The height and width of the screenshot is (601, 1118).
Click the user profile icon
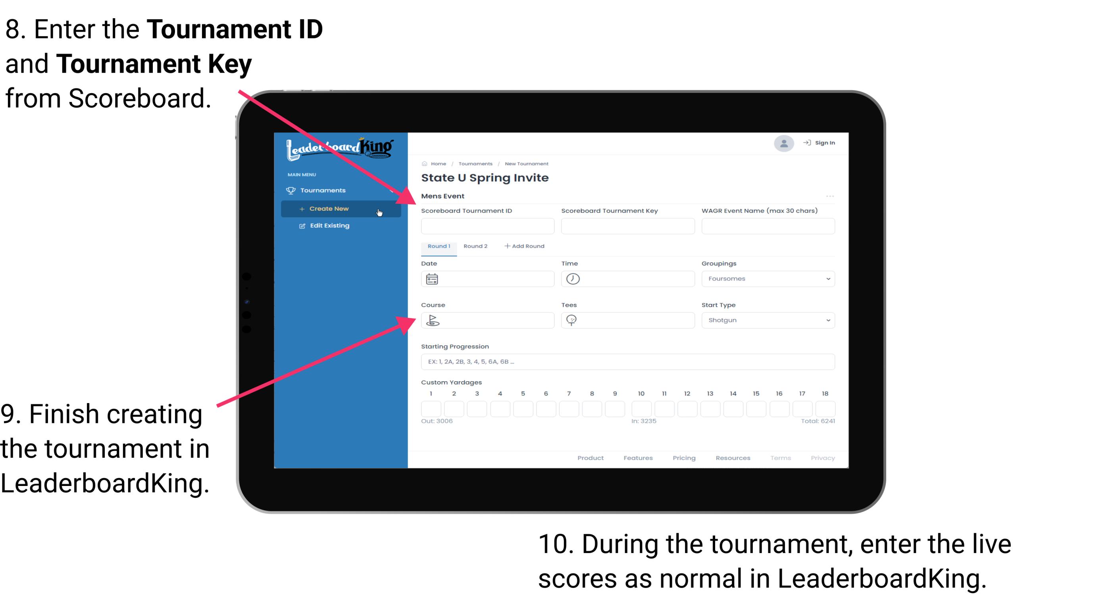pyautogui.click(x=783, y=144)
